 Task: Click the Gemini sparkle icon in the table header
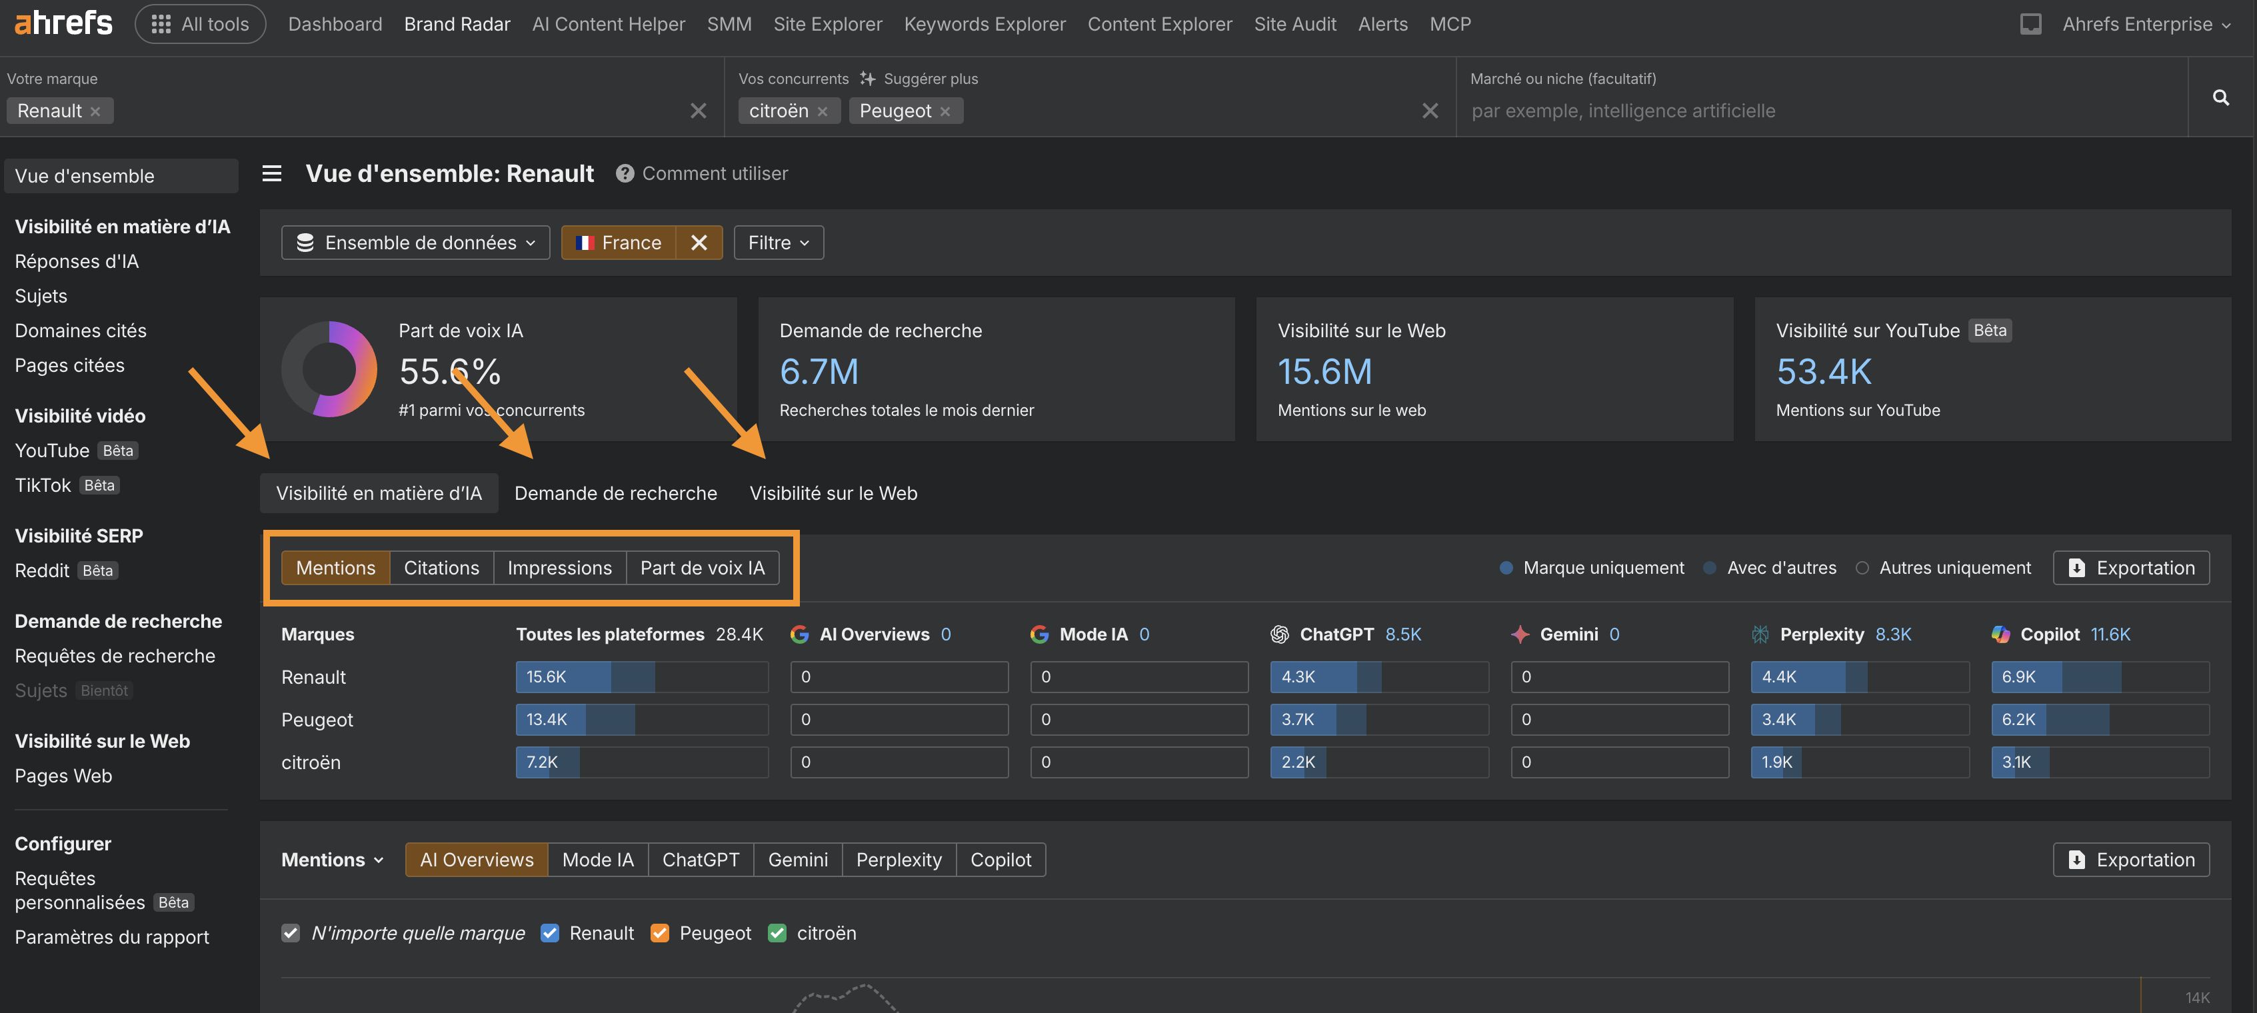click(1520, 634)
